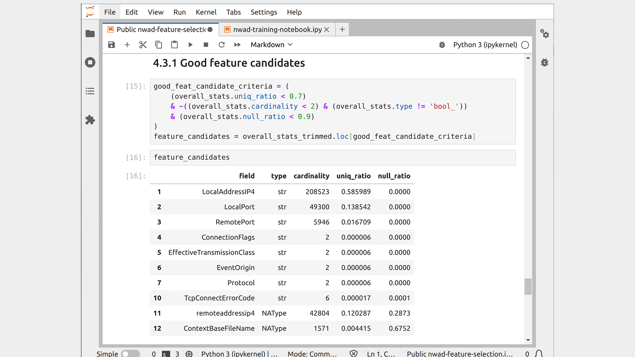The width and height of the screenshot is (635, 357).
Task: Click the notebook vertical scrollbar thumb
Action: (528, 286)
